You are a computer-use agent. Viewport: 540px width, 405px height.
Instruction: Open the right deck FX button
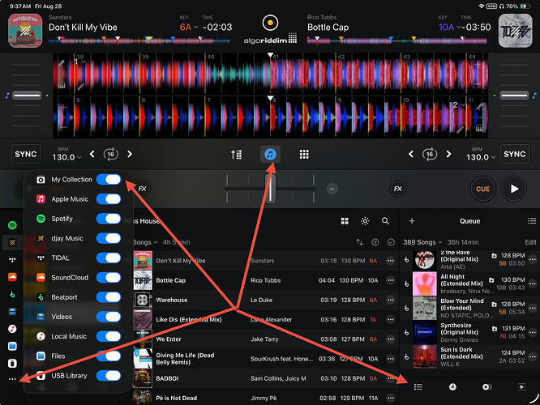398,189
